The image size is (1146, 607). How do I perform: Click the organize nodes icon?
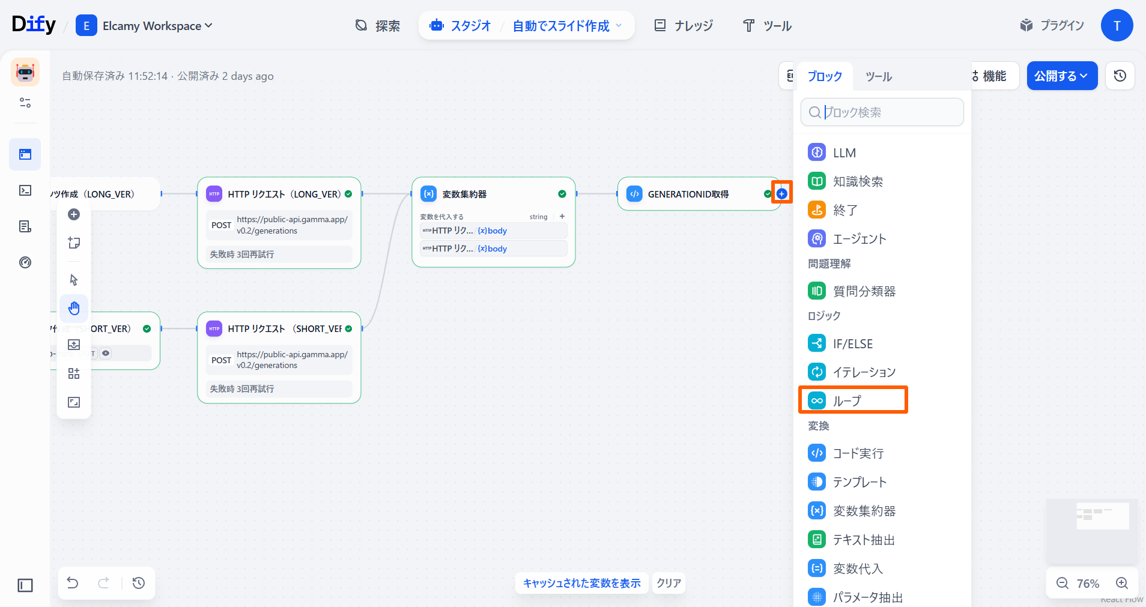point(74,373)
